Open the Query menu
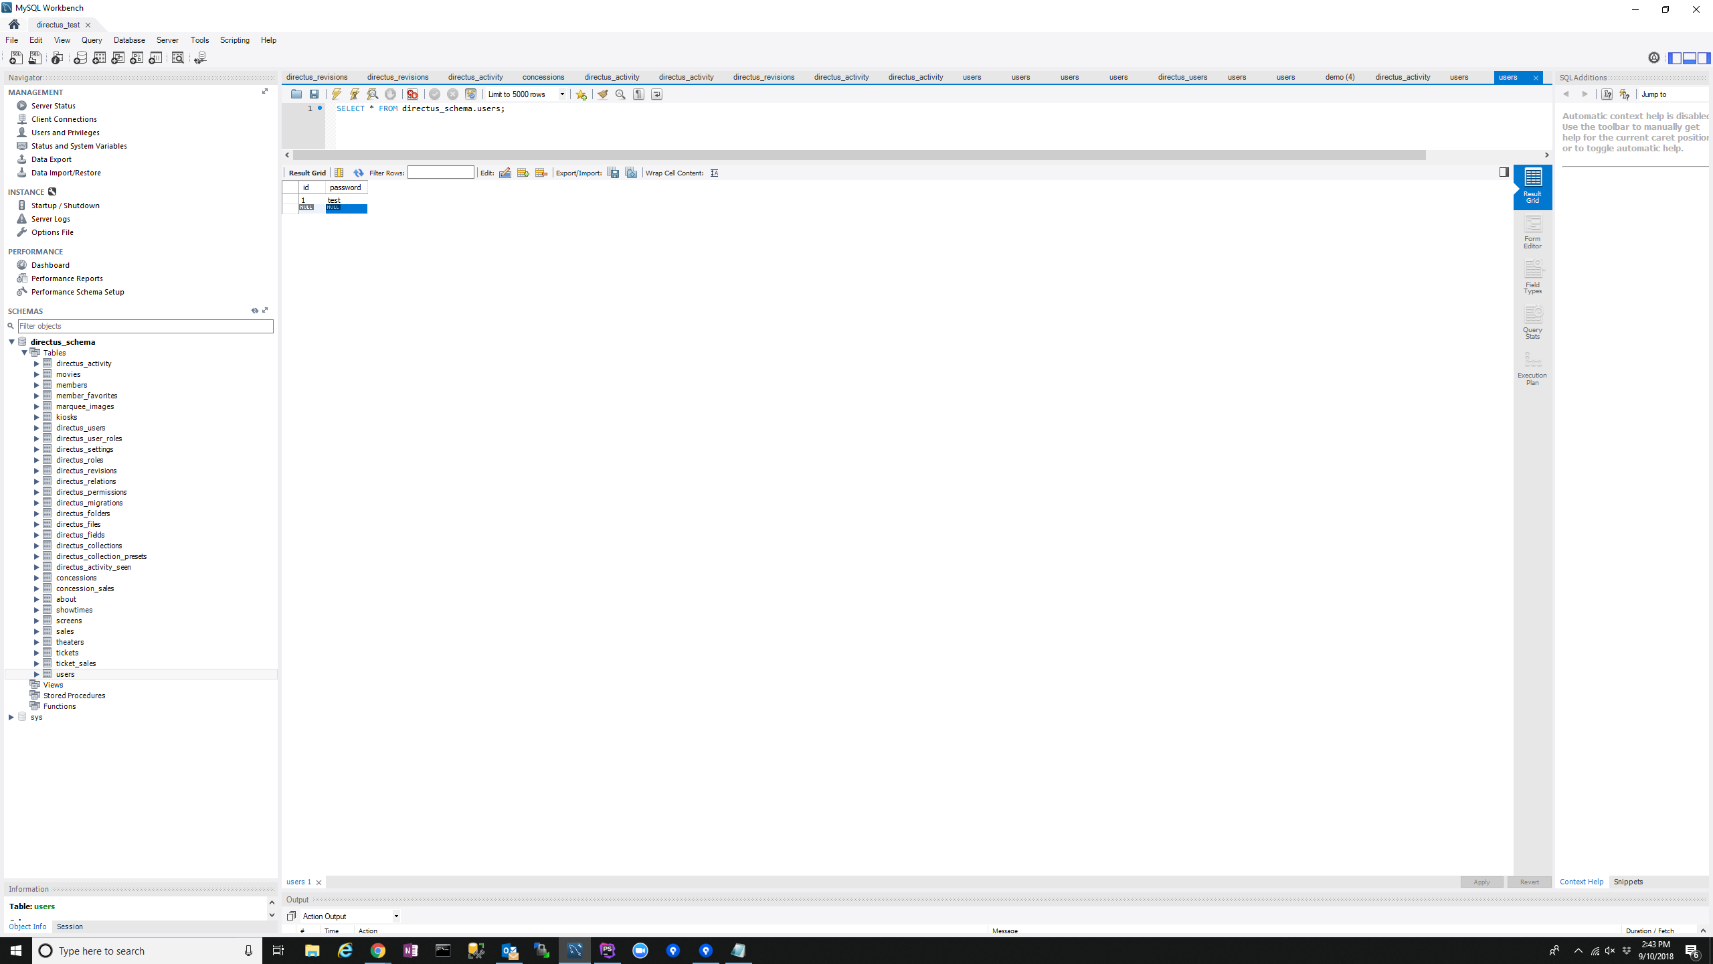1713x964 pixels. tap(91, 39)
